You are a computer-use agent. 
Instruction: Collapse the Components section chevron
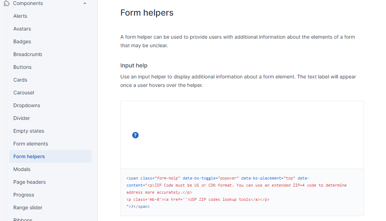[x=85, y=4]
